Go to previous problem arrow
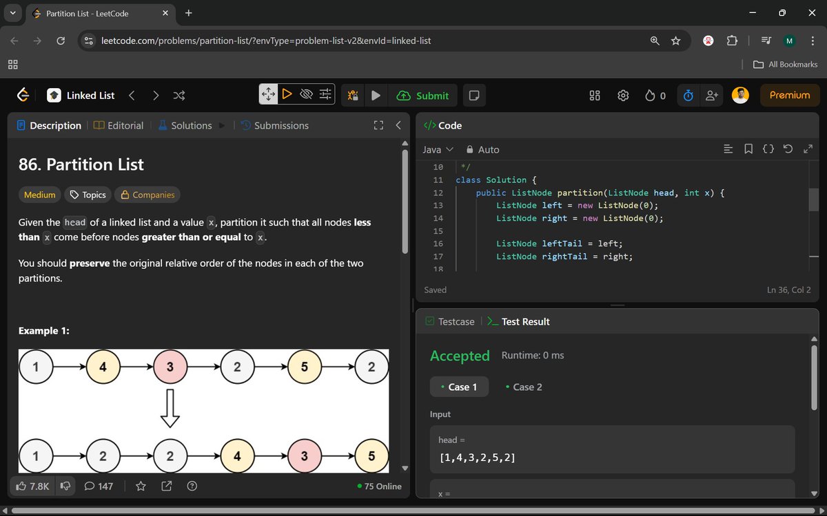Screen dimensions: 827x516 tap(132, 95)
